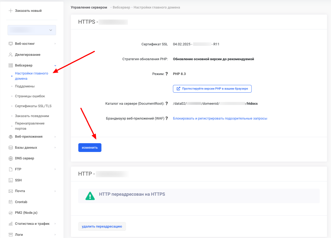The width and height of the screenshot is (331, 238).
Task: Collapse the Вебсервер menu section
Action: [x=55, y=65]
